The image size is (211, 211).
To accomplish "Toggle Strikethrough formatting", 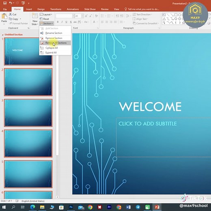I will 75,22.
